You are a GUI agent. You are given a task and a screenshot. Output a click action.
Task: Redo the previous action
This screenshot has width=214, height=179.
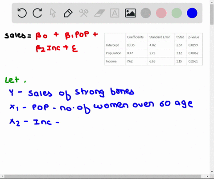pos(37,13)
